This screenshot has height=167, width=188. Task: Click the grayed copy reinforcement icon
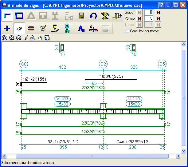[x=69, y=16]
